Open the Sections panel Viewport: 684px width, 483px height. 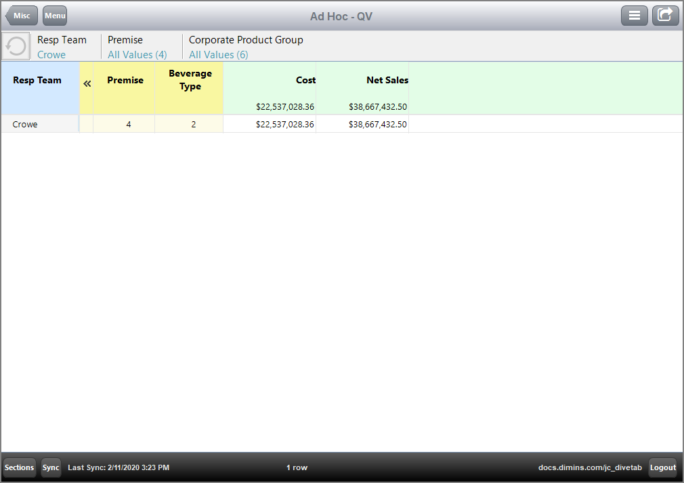point(19,467)
